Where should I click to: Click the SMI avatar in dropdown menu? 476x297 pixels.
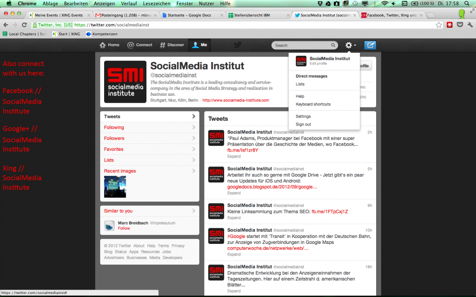click(x=301, y=61)
